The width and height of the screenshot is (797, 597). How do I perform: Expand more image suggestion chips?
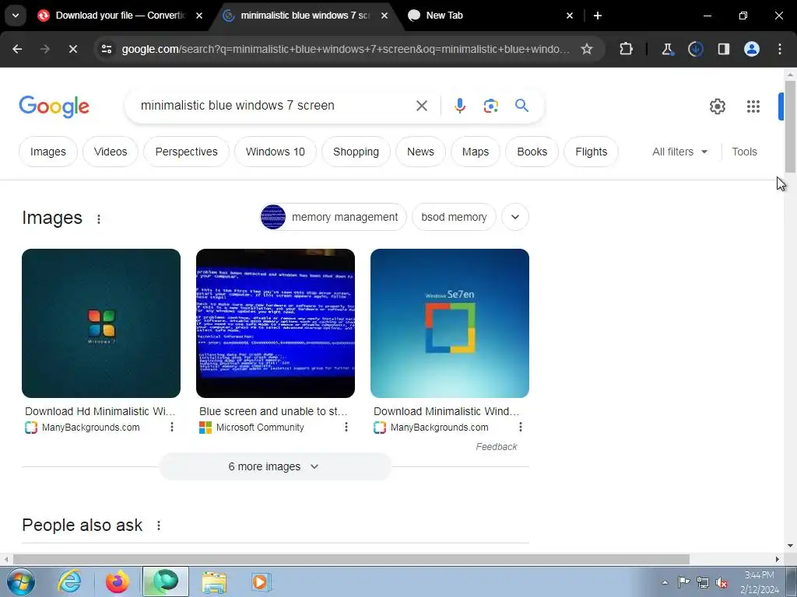coord(515,217)
